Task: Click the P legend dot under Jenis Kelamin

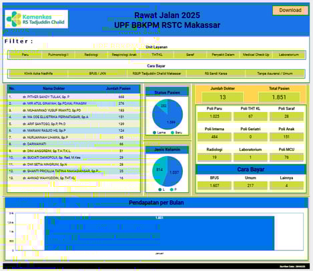Action: [x=172, y=190]
